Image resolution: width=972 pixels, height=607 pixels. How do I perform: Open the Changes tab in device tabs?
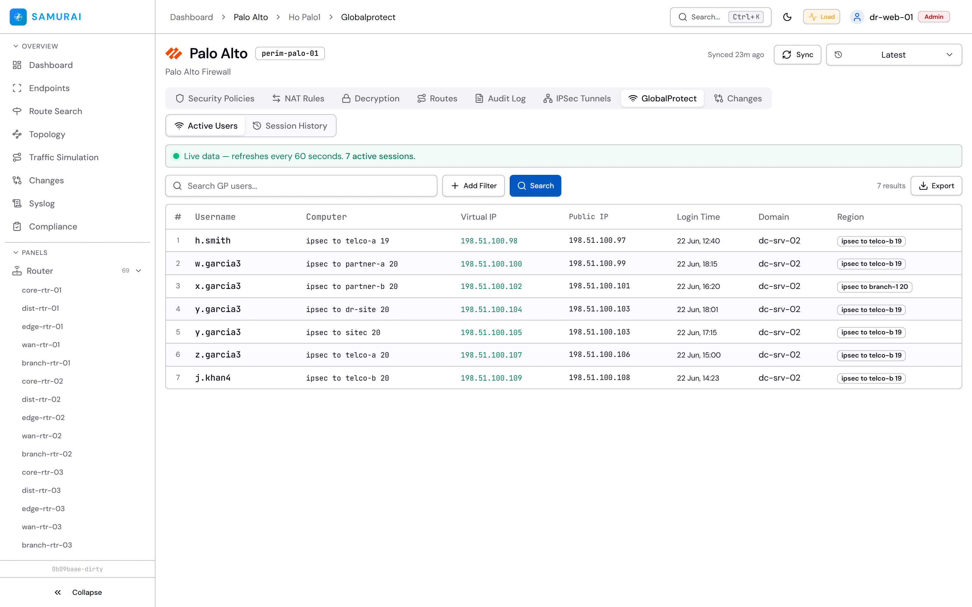click(738, 98)
